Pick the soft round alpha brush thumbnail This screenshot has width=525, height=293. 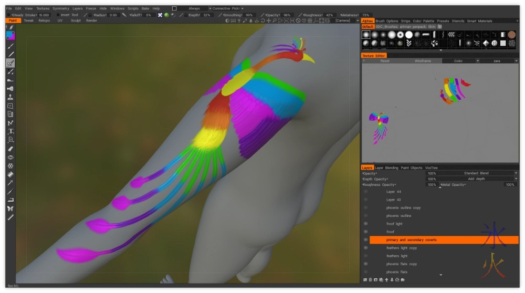(x=375, y=35)
